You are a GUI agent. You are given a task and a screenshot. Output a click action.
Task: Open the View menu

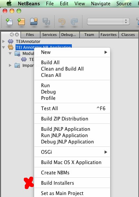80,4
